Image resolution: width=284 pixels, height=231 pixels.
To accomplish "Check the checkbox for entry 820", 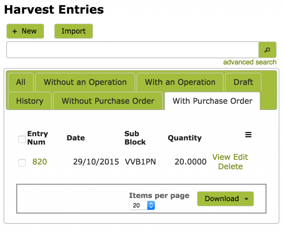I will [22, 163].
